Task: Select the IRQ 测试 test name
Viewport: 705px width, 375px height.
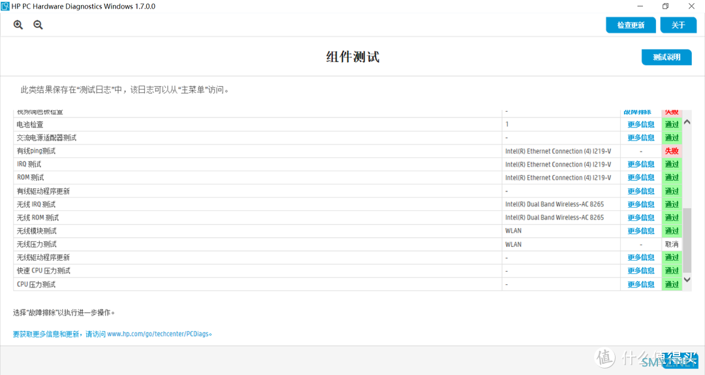Action: coord(29,165)
